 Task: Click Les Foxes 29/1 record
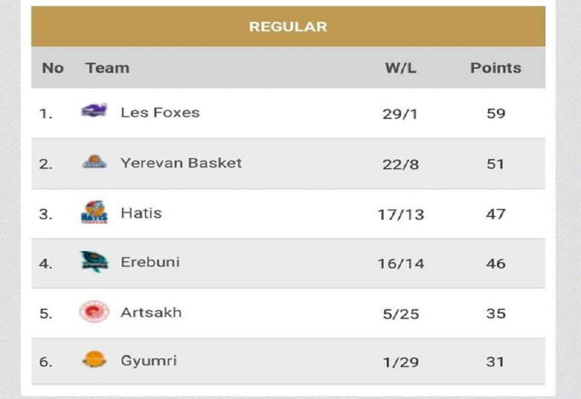[x=400, y=114]
